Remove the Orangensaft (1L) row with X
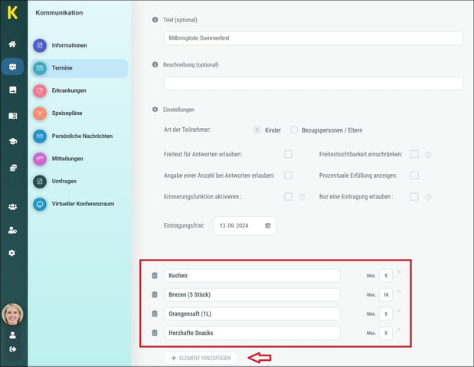 click(x=399, y=310)
